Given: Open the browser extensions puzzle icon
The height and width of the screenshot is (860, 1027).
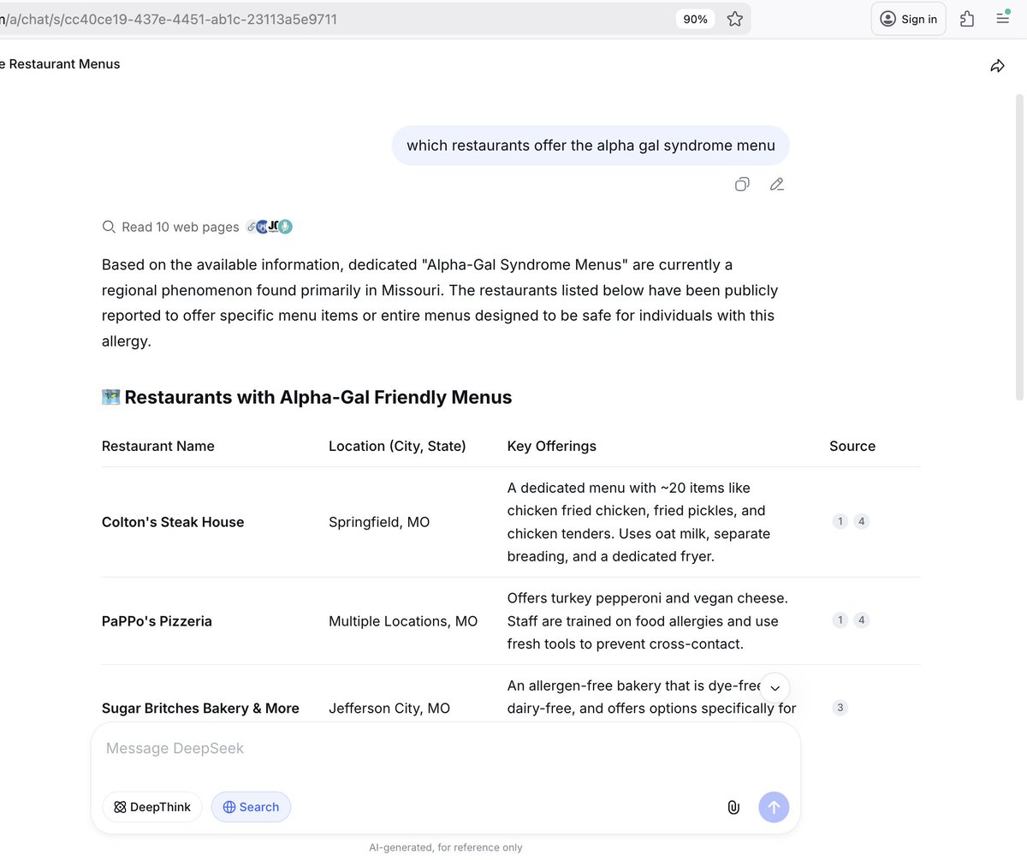Looking at the screenshot, I should point(967,19).
